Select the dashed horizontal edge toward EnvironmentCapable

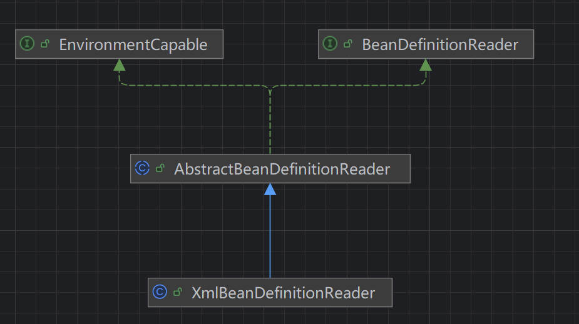tap(188, 86)
